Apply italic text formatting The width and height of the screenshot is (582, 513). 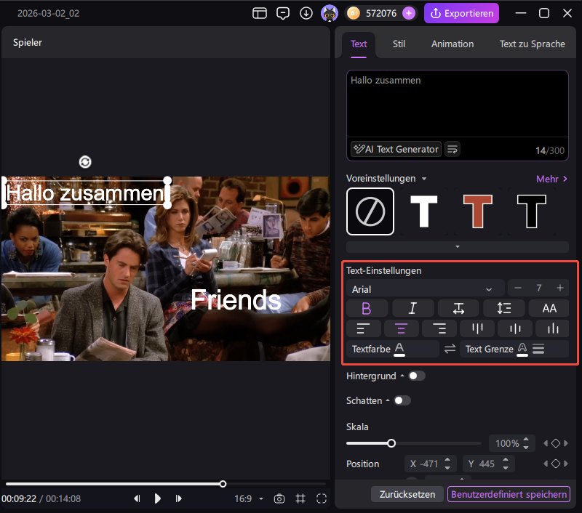pyautogui.click(x=412, y=308)
